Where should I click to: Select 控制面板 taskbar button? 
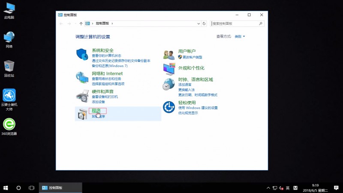coord(60,188)
